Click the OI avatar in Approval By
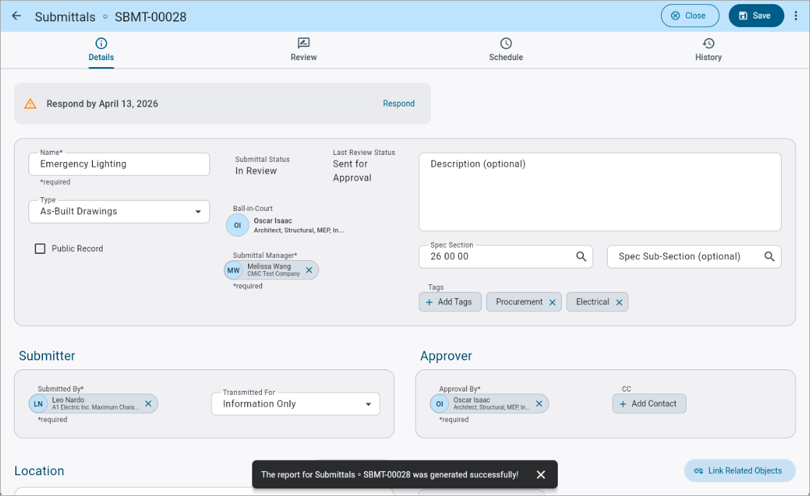Image resolution: width=810 pixels, height=496 pixels. 439,404
